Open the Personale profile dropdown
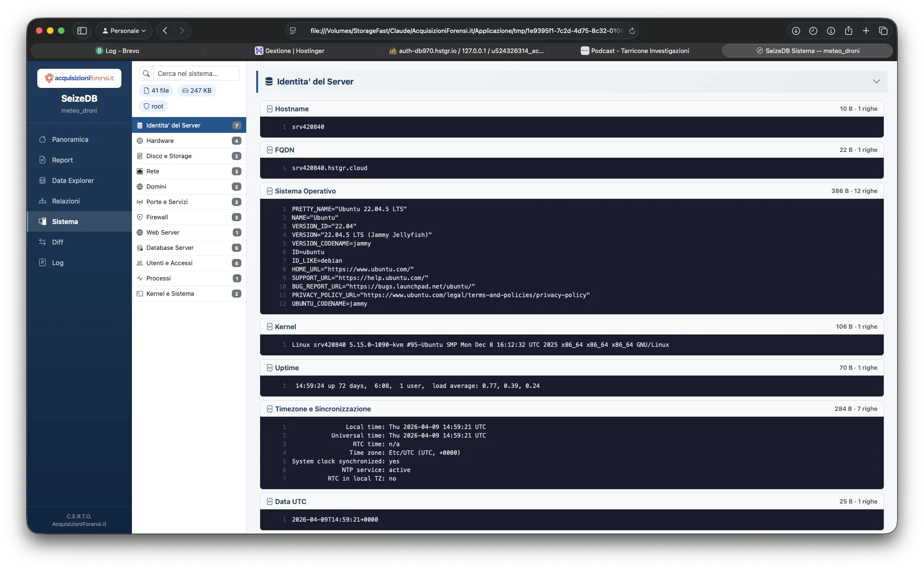 coord(124,31)
